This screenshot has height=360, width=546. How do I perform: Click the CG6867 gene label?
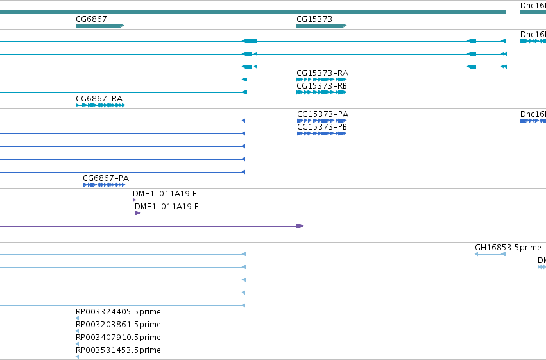tap(91, 19)
